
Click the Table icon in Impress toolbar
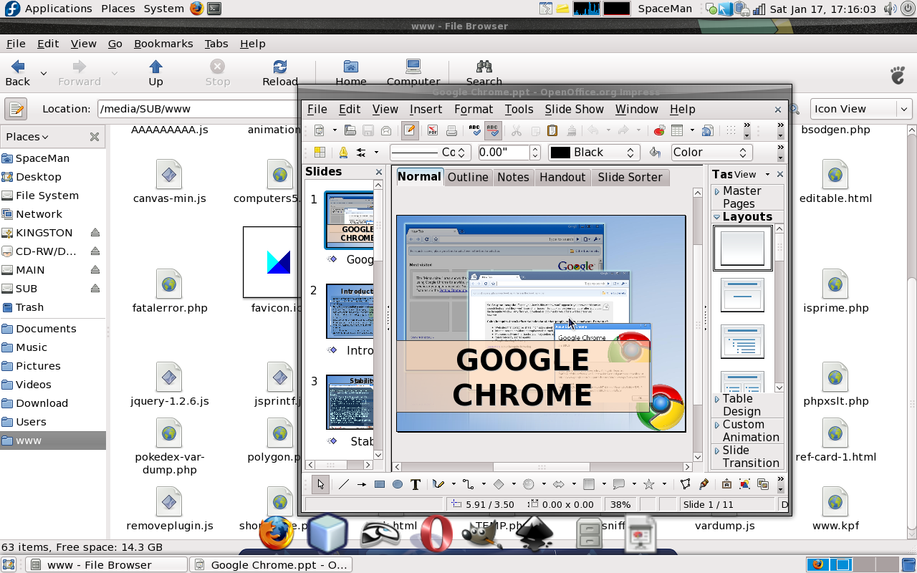[x=677, y=130]
